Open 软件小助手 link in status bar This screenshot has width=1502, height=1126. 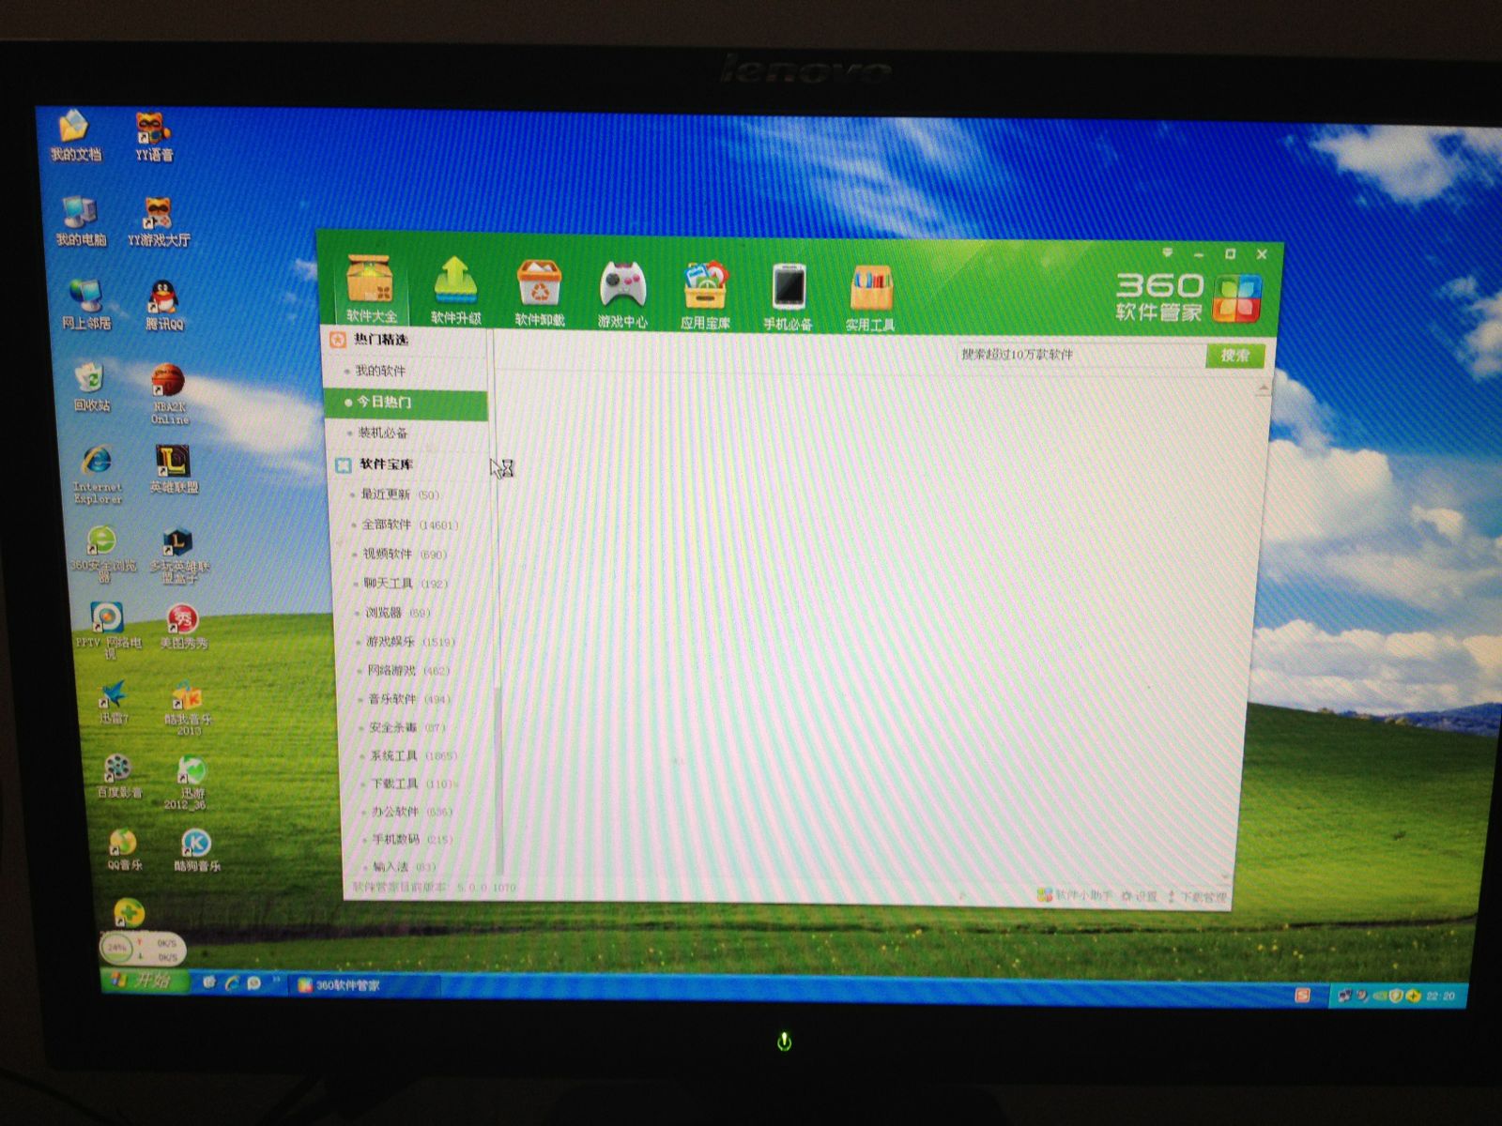pyautogui.click(x=1074, y=895)
